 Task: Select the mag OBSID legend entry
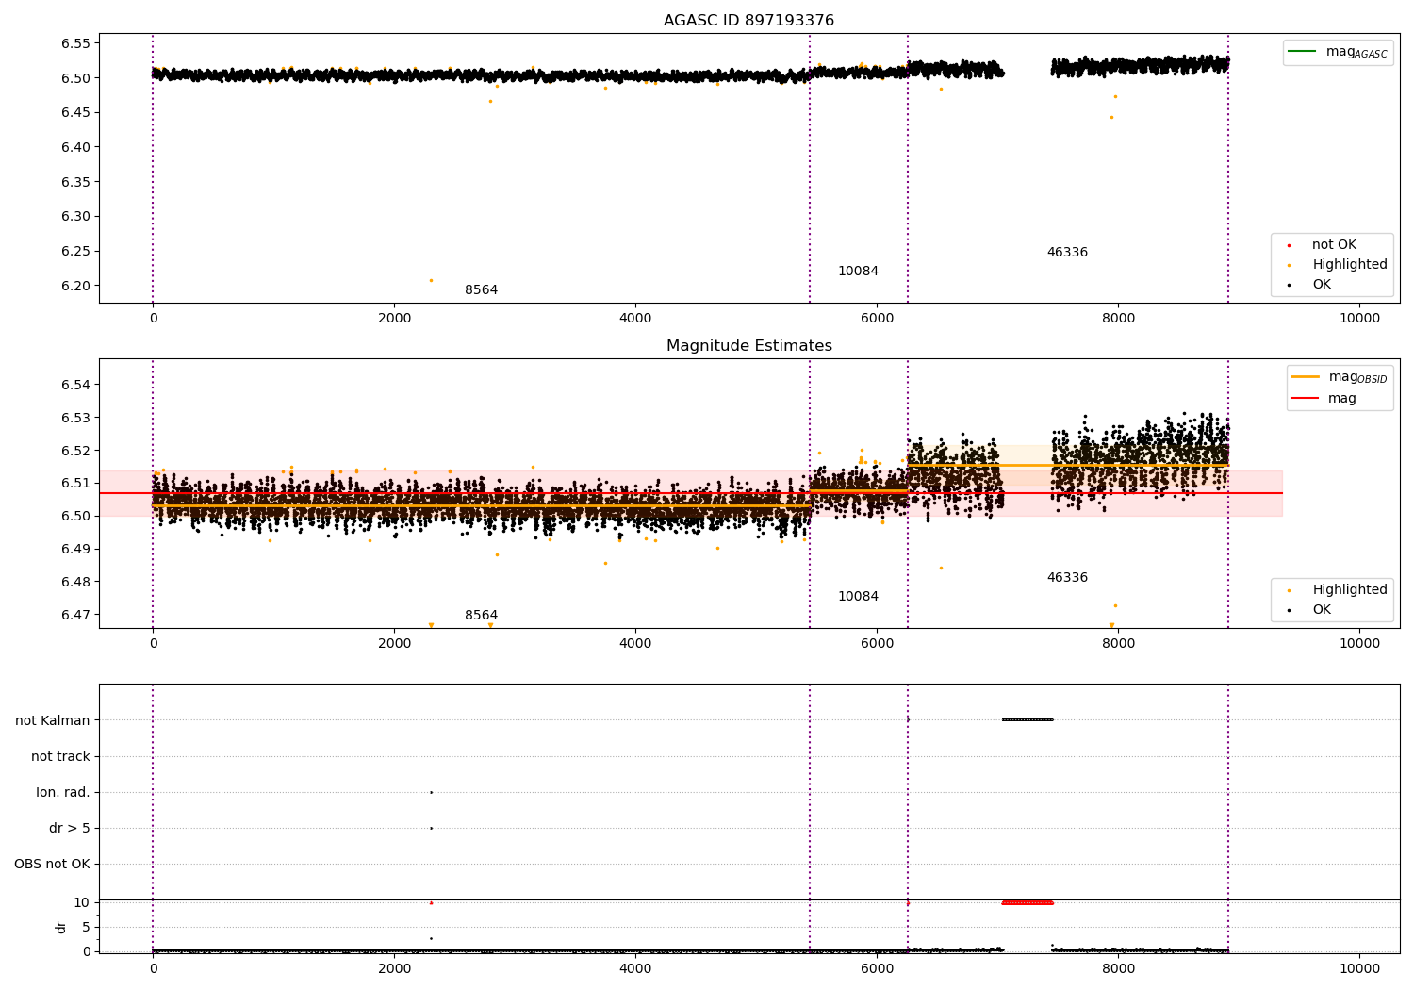point(1340,377)
